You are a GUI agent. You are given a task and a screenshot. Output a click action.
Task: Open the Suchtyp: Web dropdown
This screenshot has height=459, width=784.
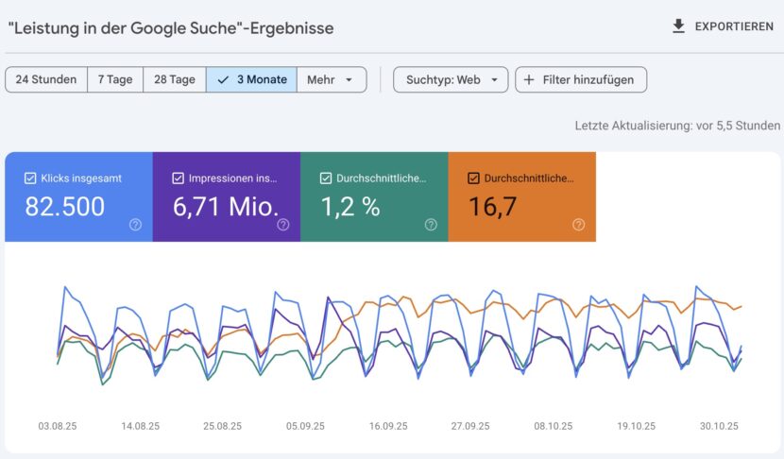point(451,80)
